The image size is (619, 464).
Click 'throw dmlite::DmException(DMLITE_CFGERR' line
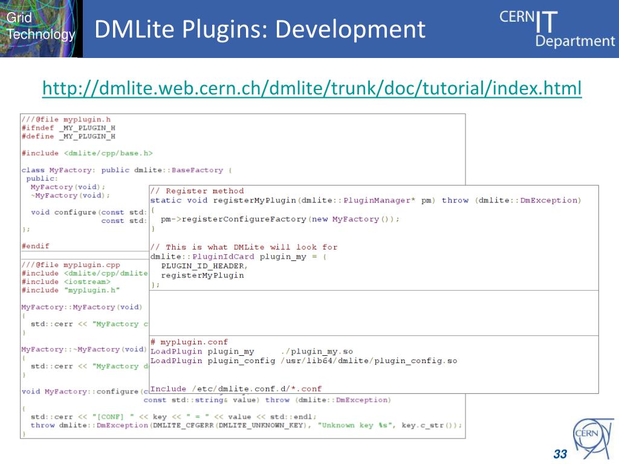[x=247, y=425]
